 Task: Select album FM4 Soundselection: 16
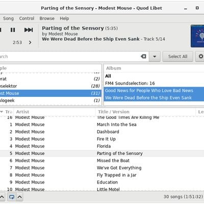click(154, 83)
